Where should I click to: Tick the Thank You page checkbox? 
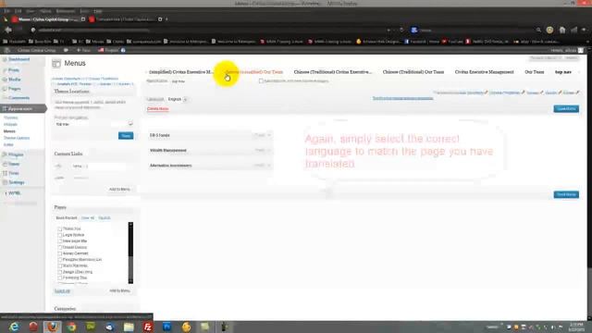click(x=59, y=228)
